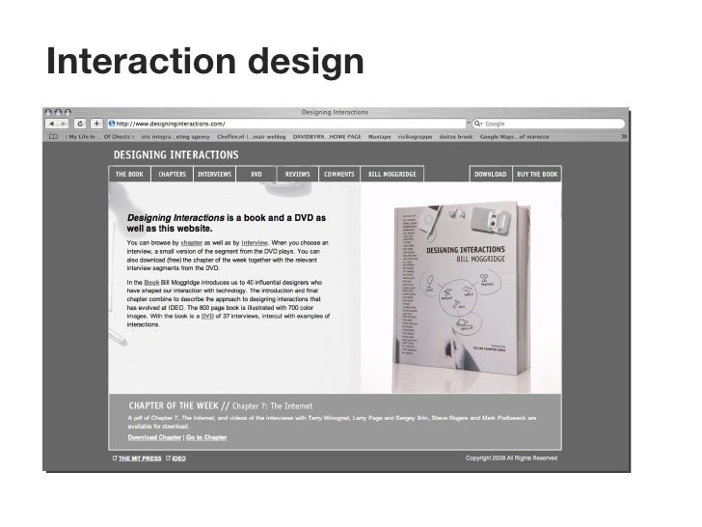Click the globe site icon in address bar
Image resolution: width=702 pixels, height=527 pixels.
112,124
